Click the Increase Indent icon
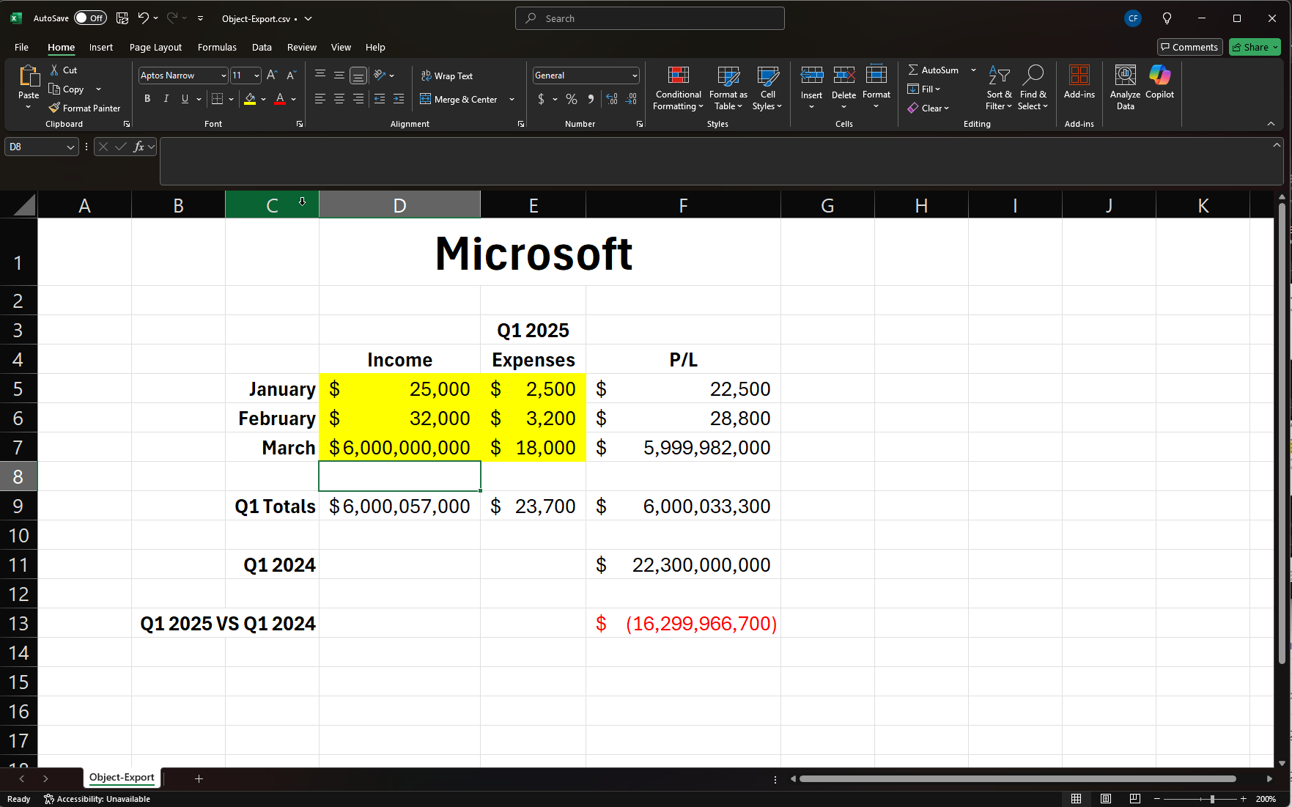Screen dimensions: 1292x807 [x=399, y=99]
